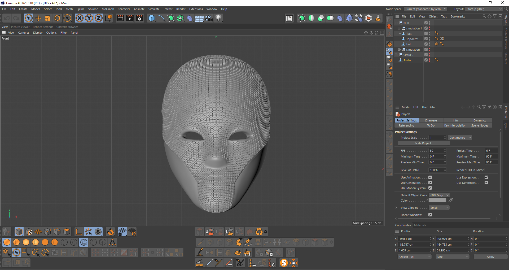Open the Dynamics tab in Project
509x270 pixels.
(x=480, y=120)
